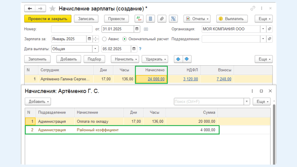Image resolution: width=297 pixels, height=167 pixels.
Task: Click the Провести и закрыть button
Action: tap(47, 19)
